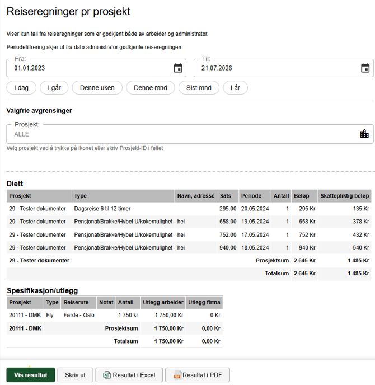Select the Sist mnd period chip
This screenshot has height=385, width=375.
tap(199, 88)
